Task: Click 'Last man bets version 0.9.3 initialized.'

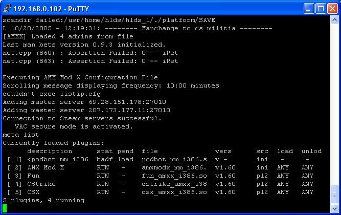Action: (84, 45)
